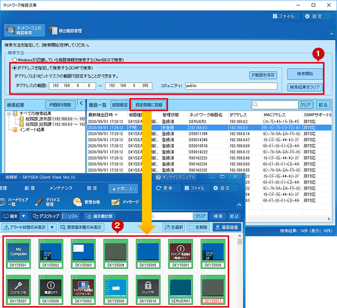Start search with 検索開始 button
The width and height of the screenshot is (337, 308).
(x=305, y=74)
